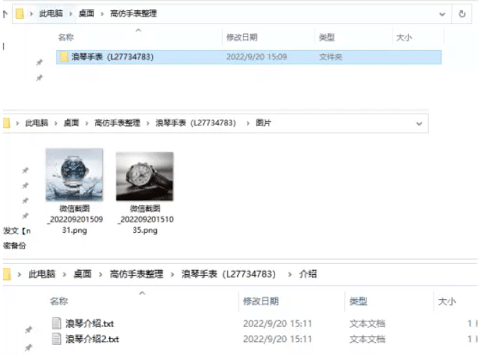Sort by 类型 column in 介绍 window
The width and height of the screenshot is (486, 356).
click(x=358, y=301)
